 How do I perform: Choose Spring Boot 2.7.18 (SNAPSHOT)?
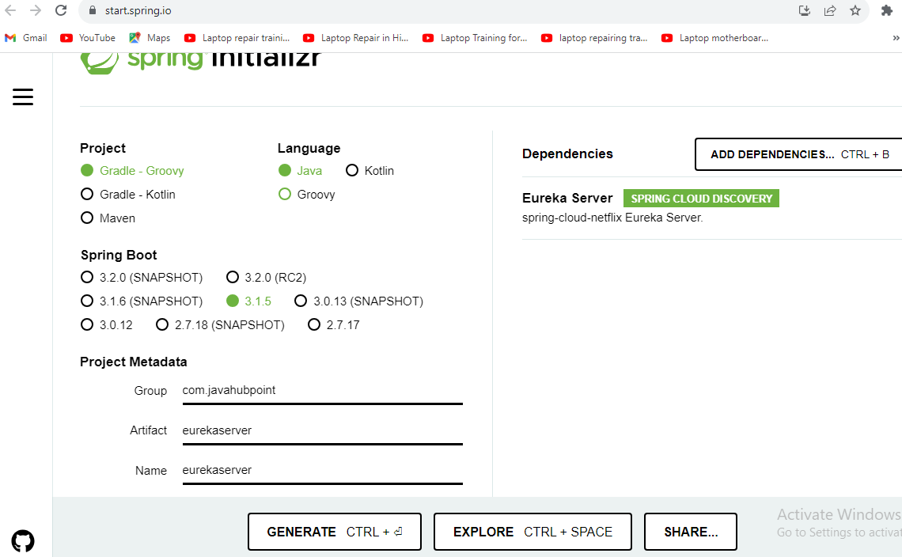pyautogui.click(x=220, y=325)
